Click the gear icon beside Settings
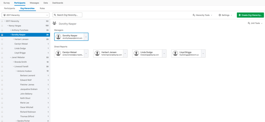Screen dimensions: 265x122 pyautogui.click(x=220, y=15)
